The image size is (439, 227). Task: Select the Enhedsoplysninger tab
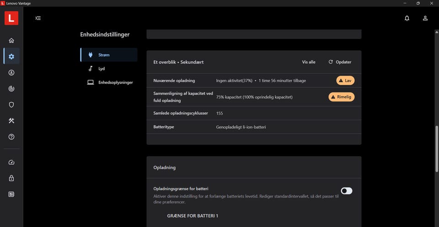pyautogui.click(x=109, y=82)
